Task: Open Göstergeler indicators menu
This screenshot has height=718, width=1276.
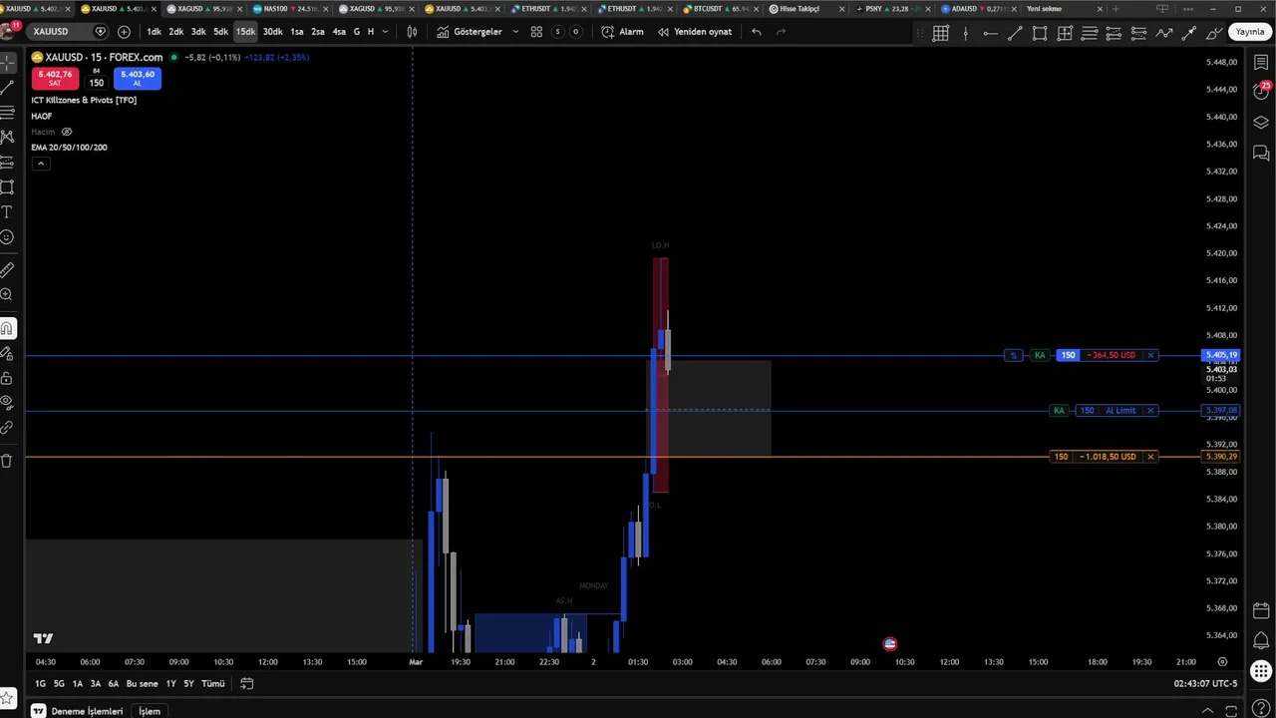Action: coord(470,31)
